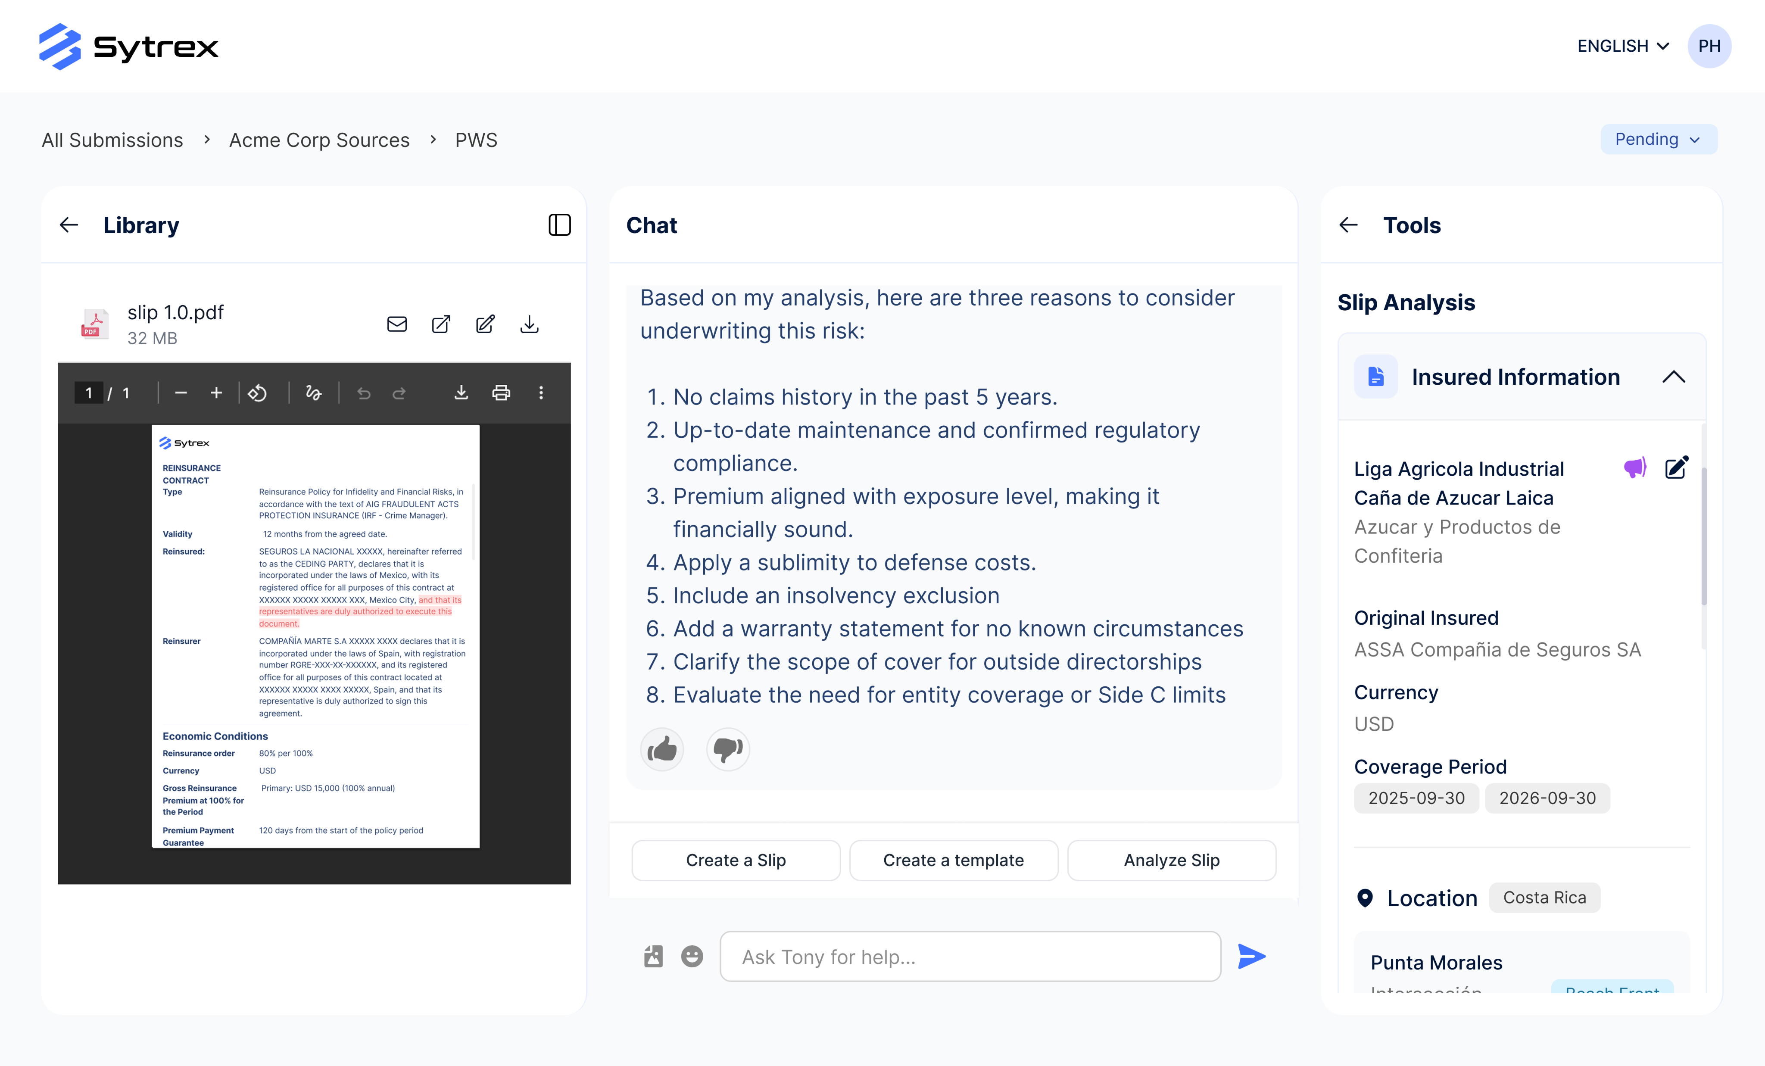Navigate to Acme Corp Sources breadcrumb
This screenshot has width=1765, height=1066.
click(319, 140)
